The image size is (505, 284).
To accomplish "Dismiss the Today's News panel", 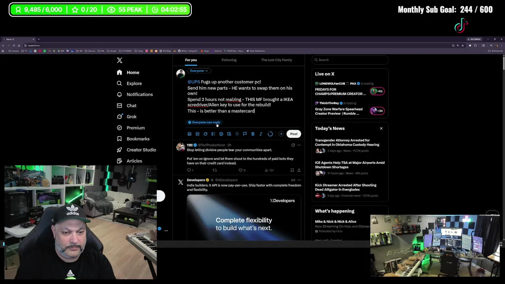I will click(x=381, y=129).
